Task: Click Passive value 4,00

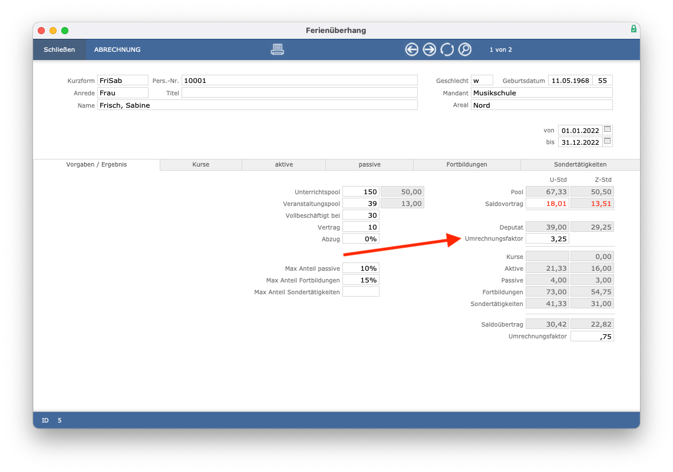Action: (547, 280)
